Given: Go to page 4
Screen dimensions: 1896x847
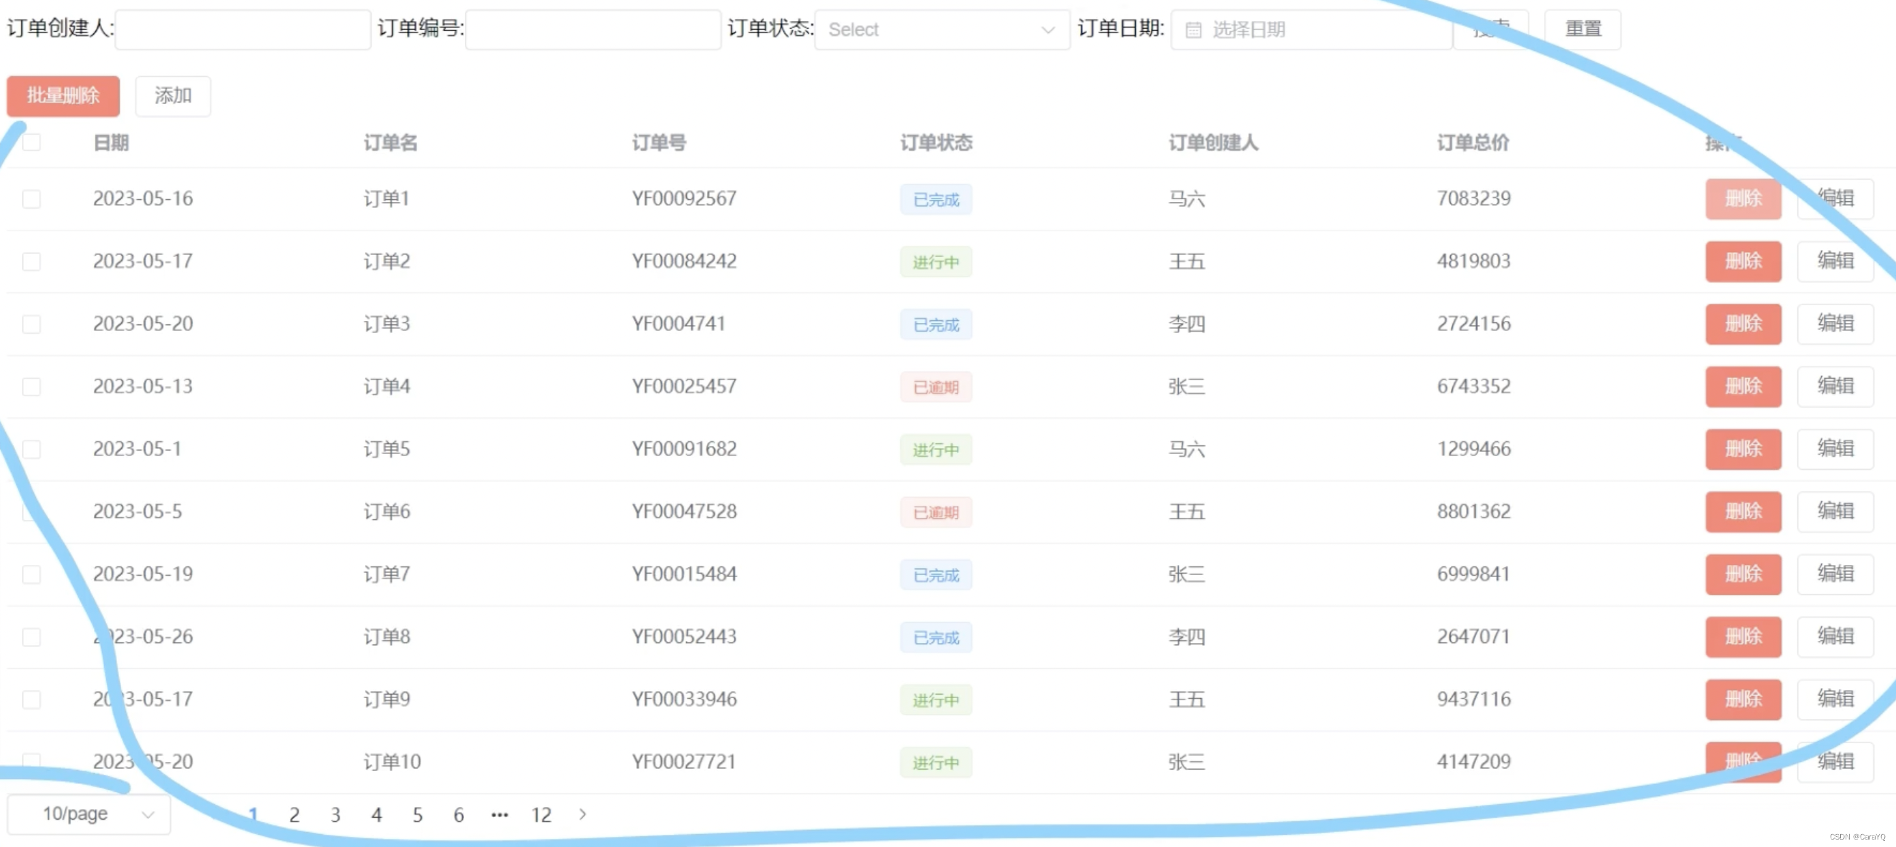Looking at the screenshot, I should pyautogui.click(x=376, y=814).
